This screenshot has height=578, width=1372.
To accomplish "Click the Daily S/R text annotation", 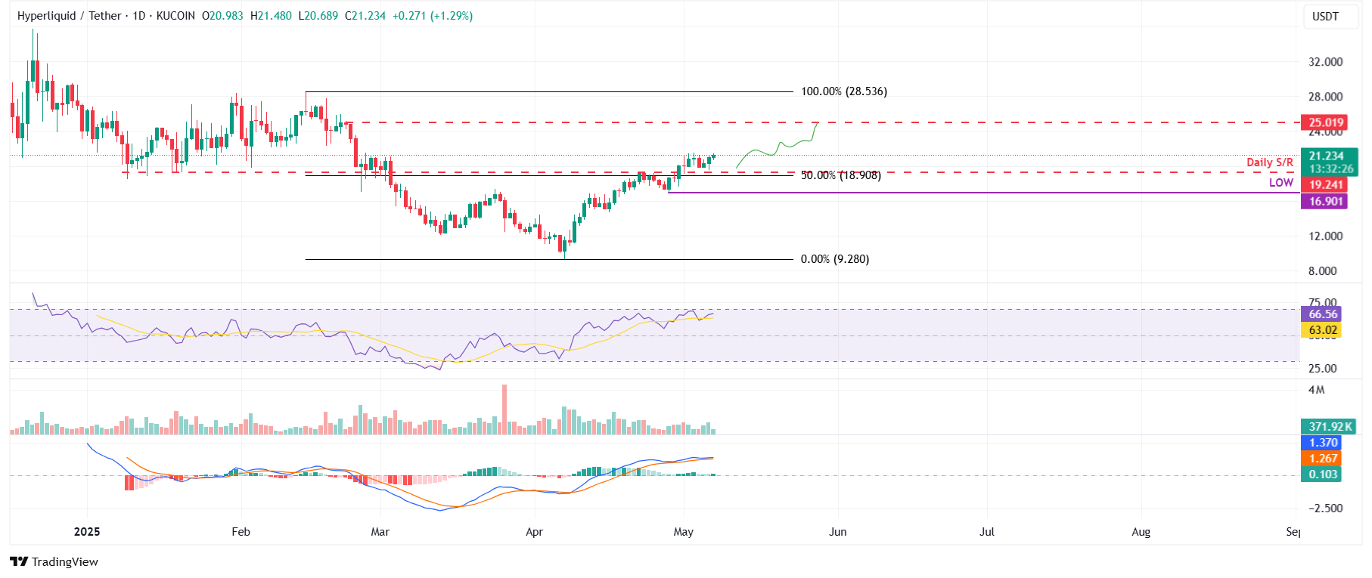I will pos(1269,162).
